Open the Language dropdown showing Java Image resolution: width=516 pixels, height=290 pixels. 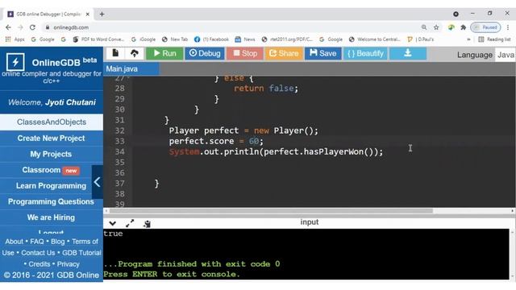[x=506, y=55]
